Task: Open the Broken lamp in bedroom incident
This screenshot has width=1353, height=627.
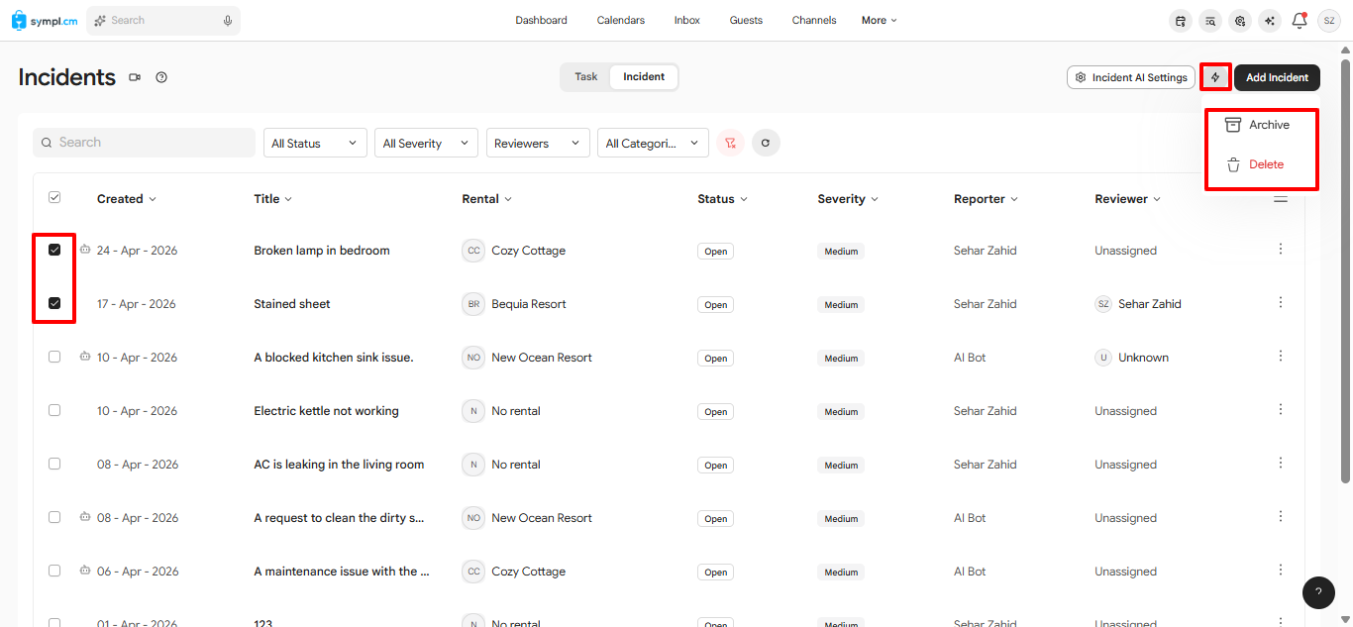Action: click(x=322, y=251)
